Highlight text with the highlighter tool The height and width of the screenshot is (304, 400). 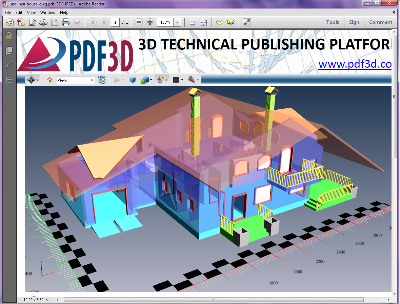coord(231,22)
